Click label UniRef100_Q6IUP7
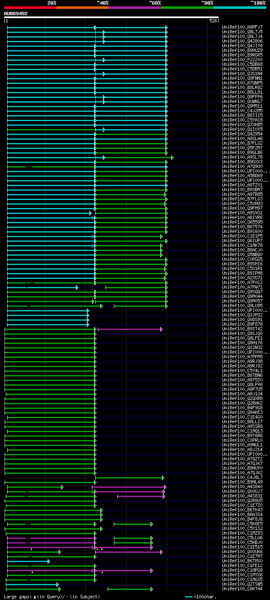 (x=243, y=241)
